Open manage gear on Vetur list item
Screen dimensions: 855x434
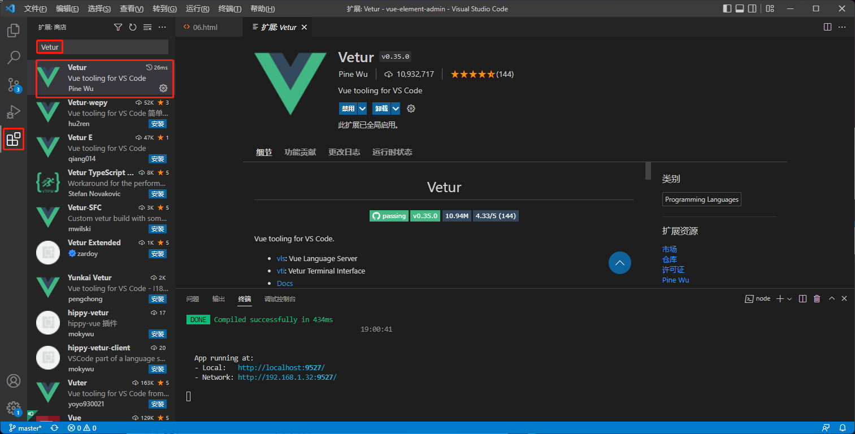pos(163,88)
